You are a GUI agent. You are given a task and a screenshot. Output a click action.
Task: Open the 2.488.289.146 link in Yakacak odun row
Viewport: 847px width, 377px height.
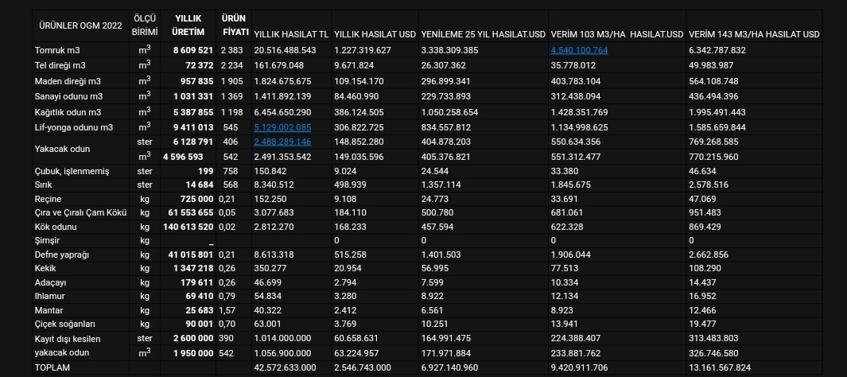point(282,142)
